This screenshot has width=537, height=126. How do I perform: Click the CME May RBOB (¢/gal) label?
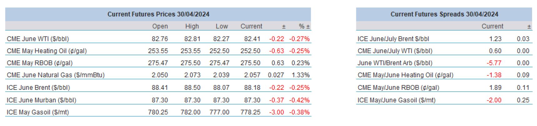[40, 63]
